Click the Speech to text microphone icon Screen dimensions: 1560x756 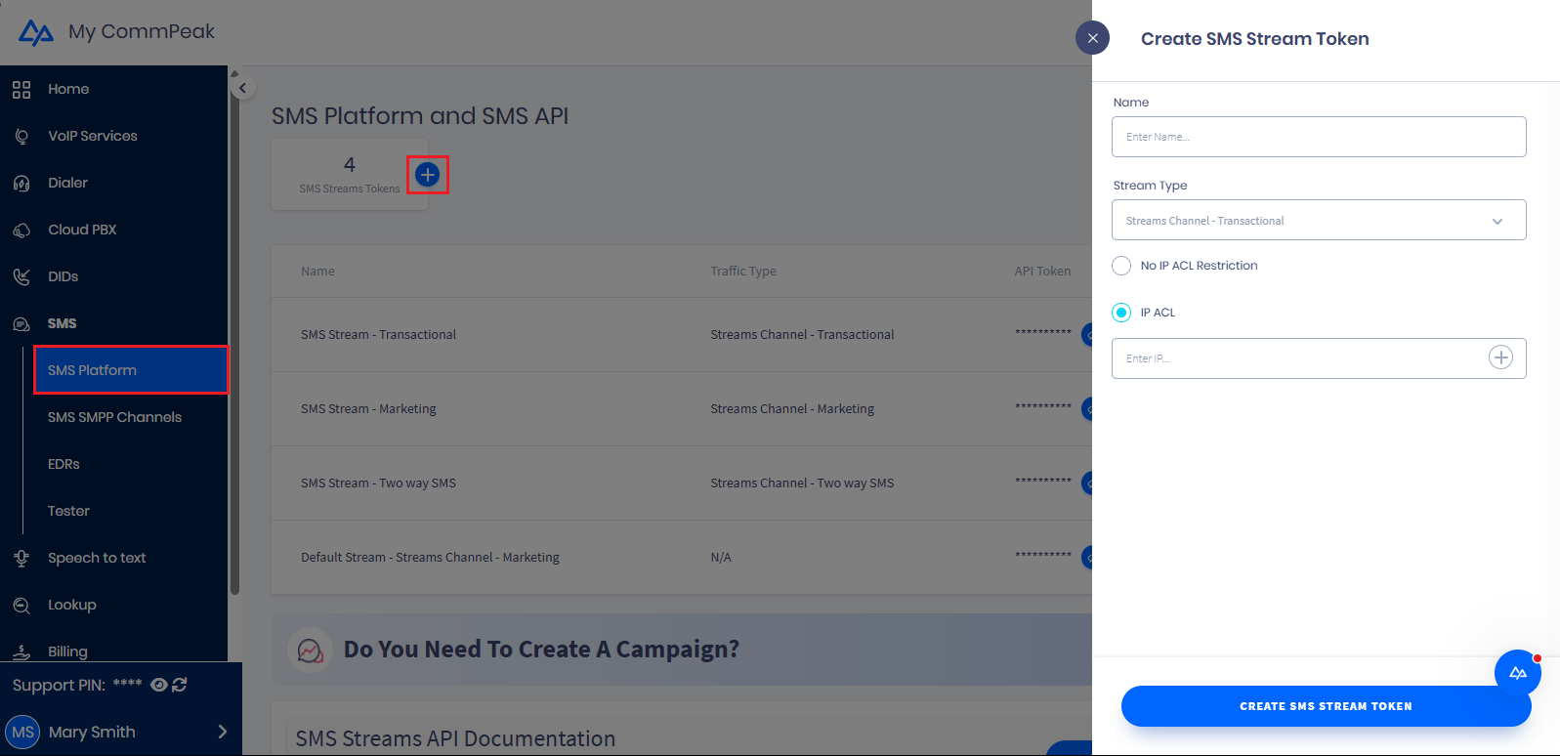[x=21, y=559]
